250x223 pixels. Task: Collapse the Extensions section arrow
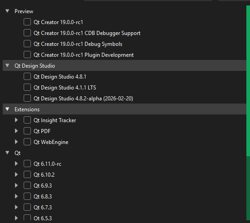[x=7, y=109]
